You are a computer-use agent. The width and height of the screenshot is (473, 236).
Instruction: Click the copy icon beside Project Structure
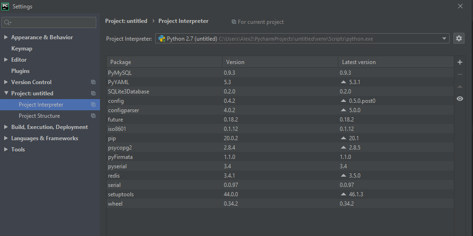coord(93,115)
